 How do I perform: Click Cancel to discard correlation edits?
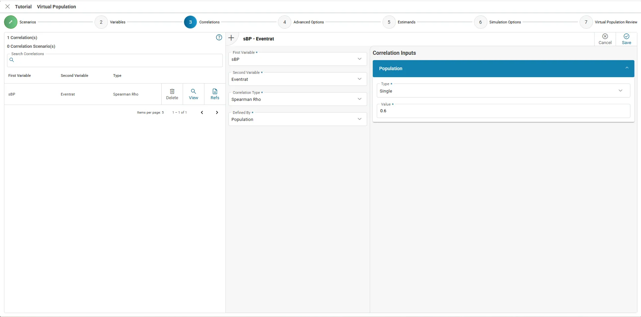point(605,39)
